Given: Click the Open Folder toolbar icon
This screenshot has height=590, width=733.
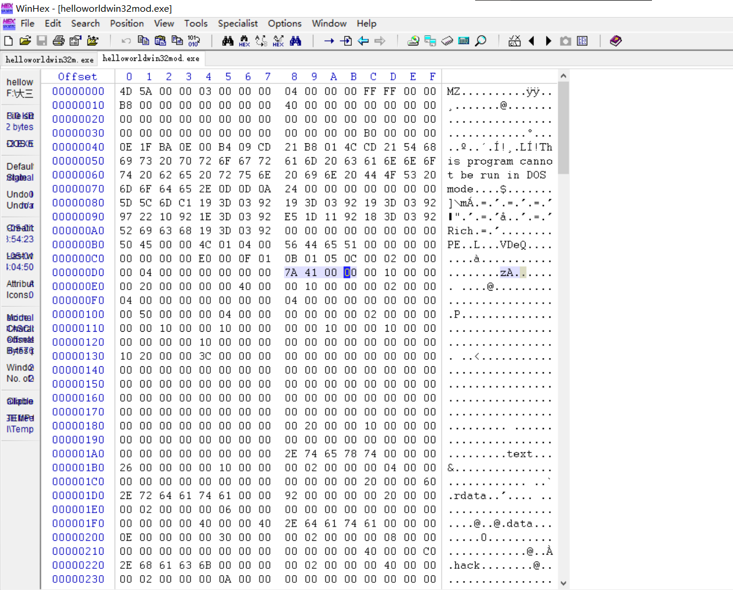Looking at the screenshot, I should tap(93, 41).
